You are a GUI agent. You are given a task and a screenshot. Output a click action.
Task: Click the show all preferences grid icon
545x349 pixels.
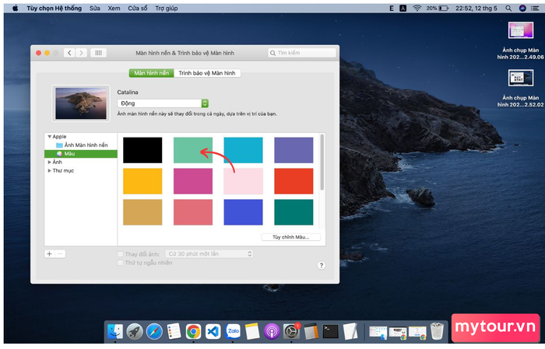99,53
